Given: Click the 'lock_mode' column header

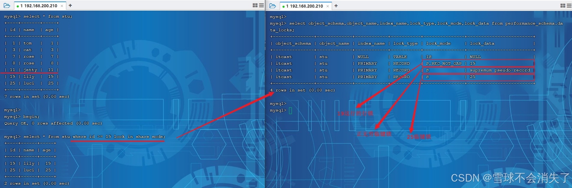Looking at the screenshot, I should [438, 43].
